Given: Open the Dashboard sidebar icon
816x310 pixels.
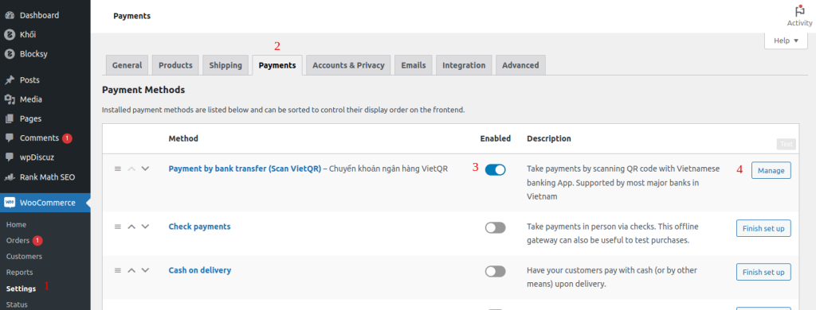Looking at the screenshot, I should coord(10,15).
